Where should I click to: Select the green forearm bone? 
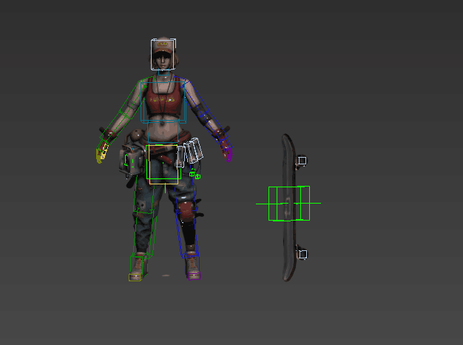pyautogui.click(x=114, y=127)
